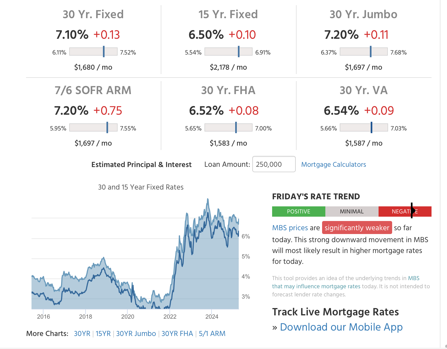View the 30YR FHA chart
The width and height of the screenshot is (447, 349).
(177, 334)
